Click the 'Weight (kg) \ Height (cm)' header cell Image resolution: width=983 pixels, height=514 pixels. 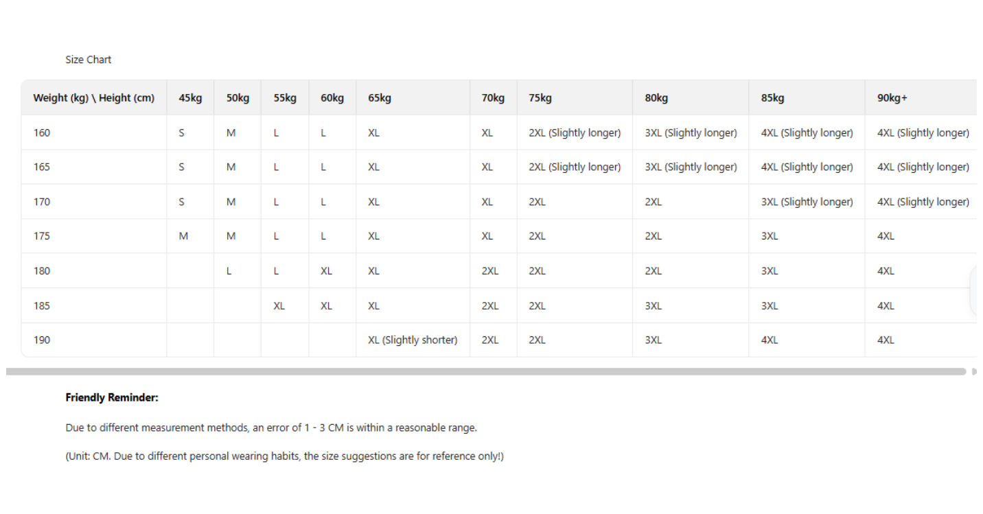[94, 98]
